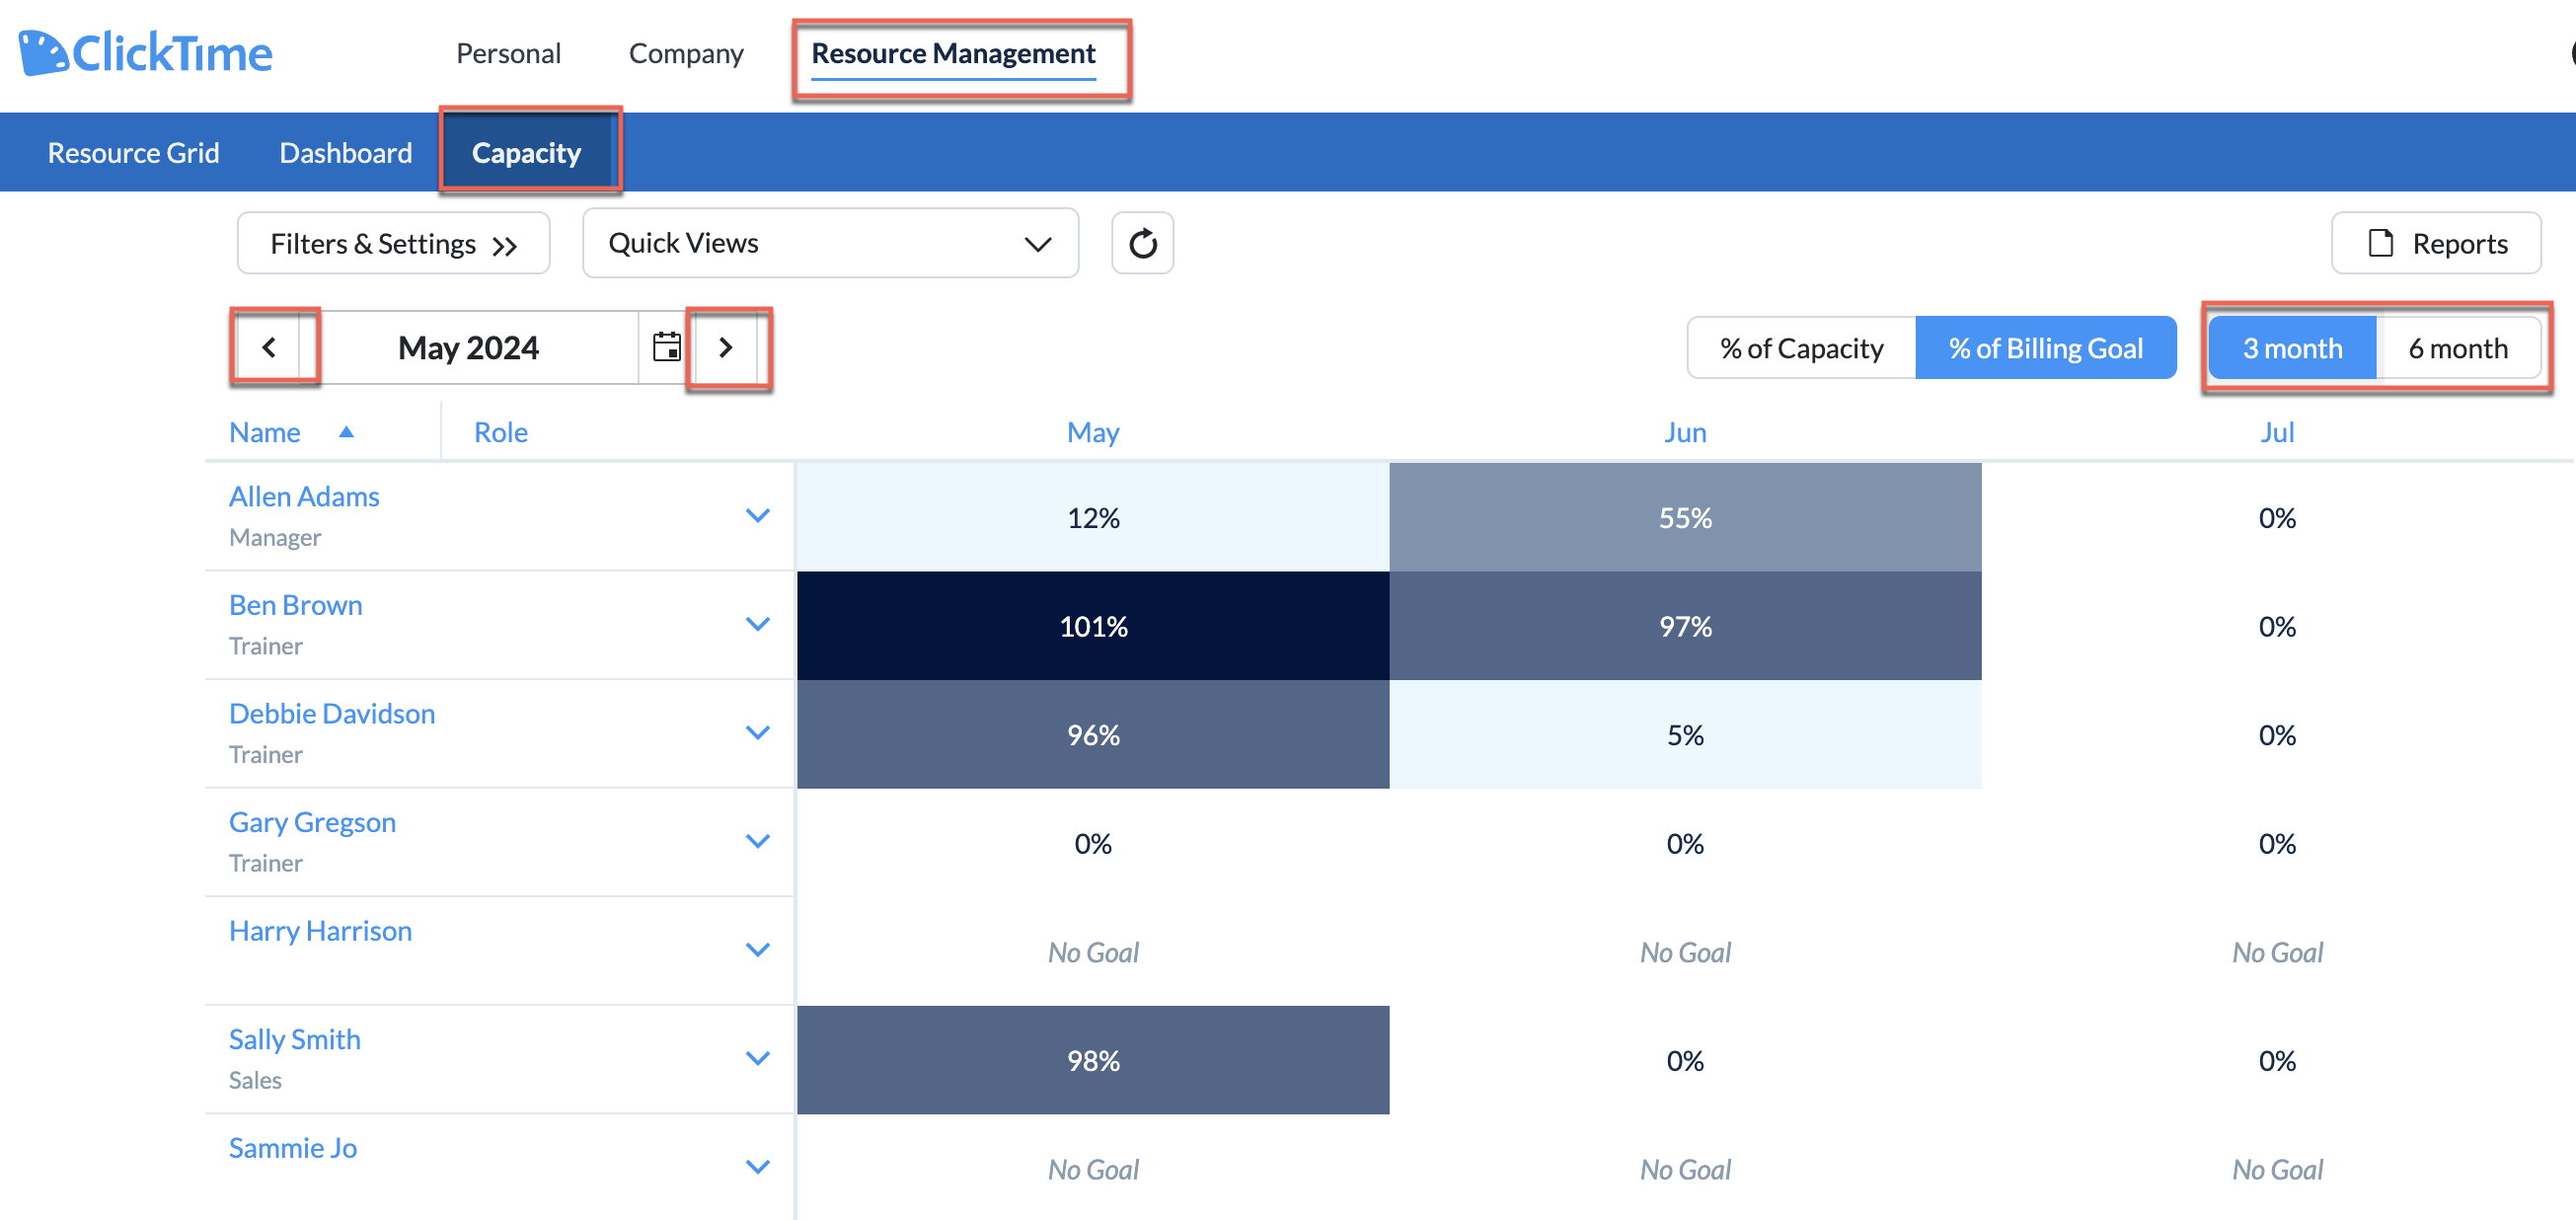Click Debbie Davidson May 96% cell
The height and width of the screenshot is (1220, 2576).
pyautogui.click(x=1093, y=734)
